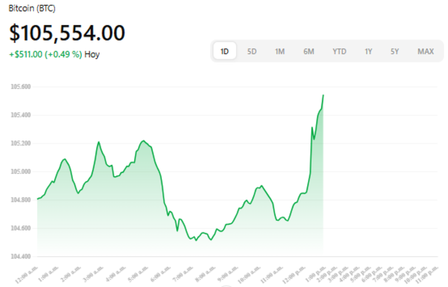Screen dimensions: 448x287
Task: Reselect the active 1D timeframe
Action: click(224, 51)
